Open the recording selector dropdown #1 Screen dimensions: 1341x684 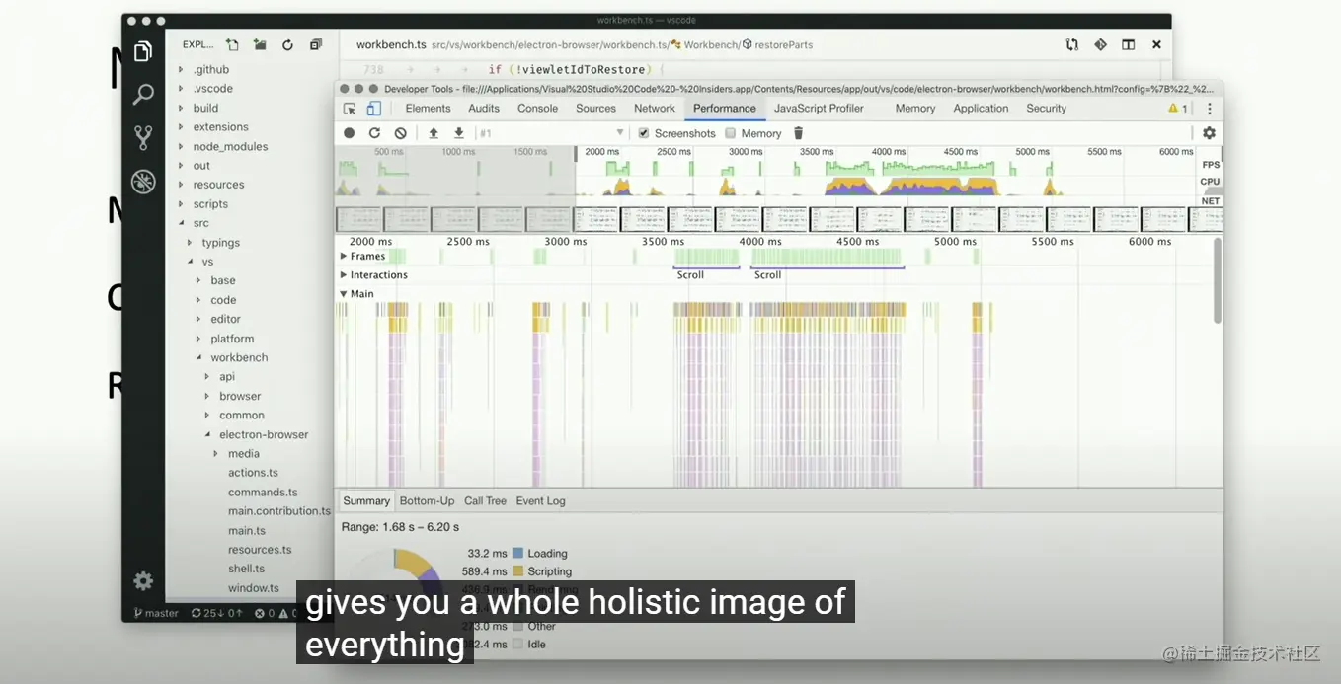point(552,133)
